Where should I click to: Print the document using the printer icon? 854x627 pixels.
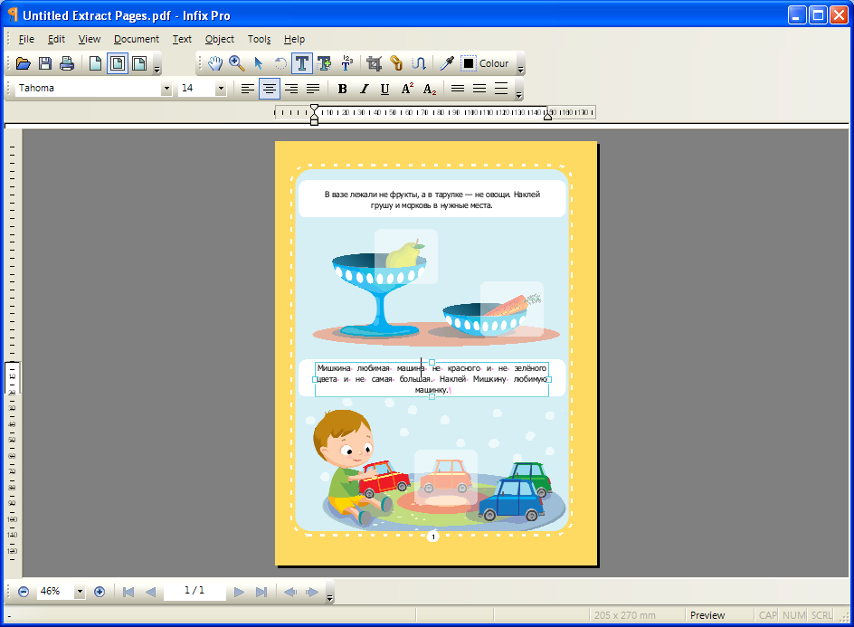tap(67, 63)
